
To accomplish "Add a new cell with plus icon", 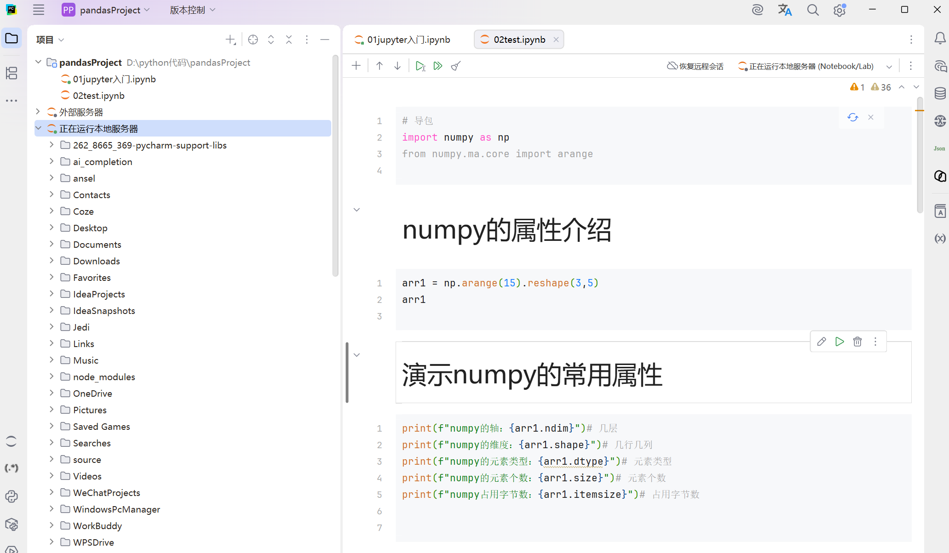I will click(356, 66).
